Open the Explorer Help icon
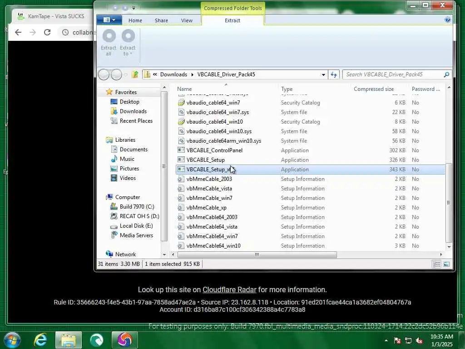Image resolution: width=465 pixels, height=349 pixels. pos(448,20)
